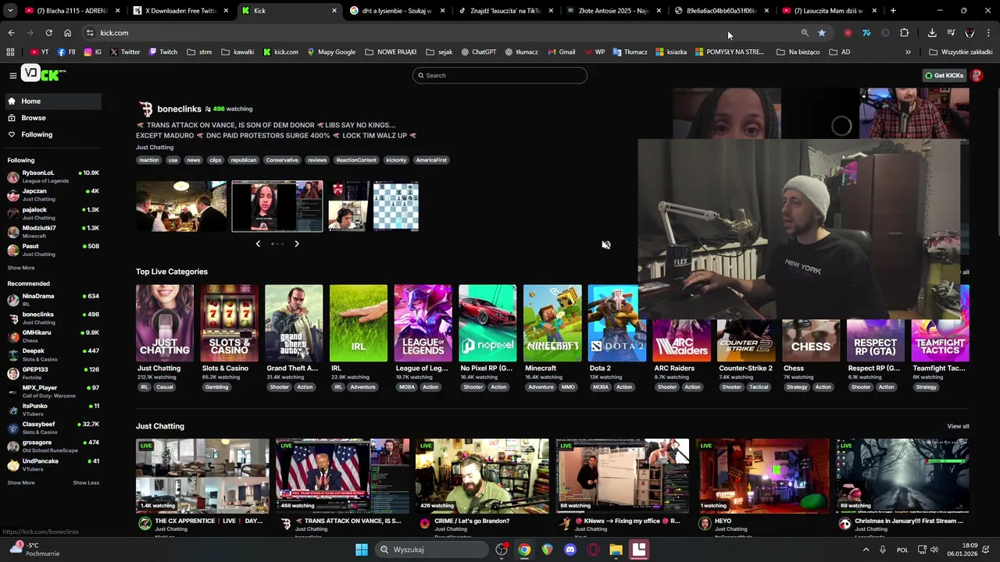Image resolution: width=1000 pixels, height=562 pixels.
Task: Go to next featured stream arrow
Action: [297, 244]
